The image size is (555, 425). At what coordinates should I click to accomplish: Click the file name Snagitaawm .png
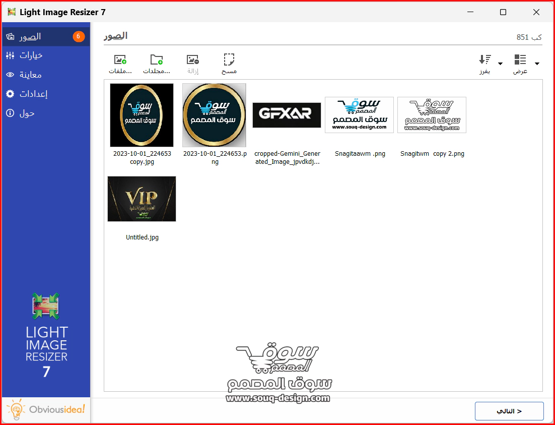click(360, 154)
